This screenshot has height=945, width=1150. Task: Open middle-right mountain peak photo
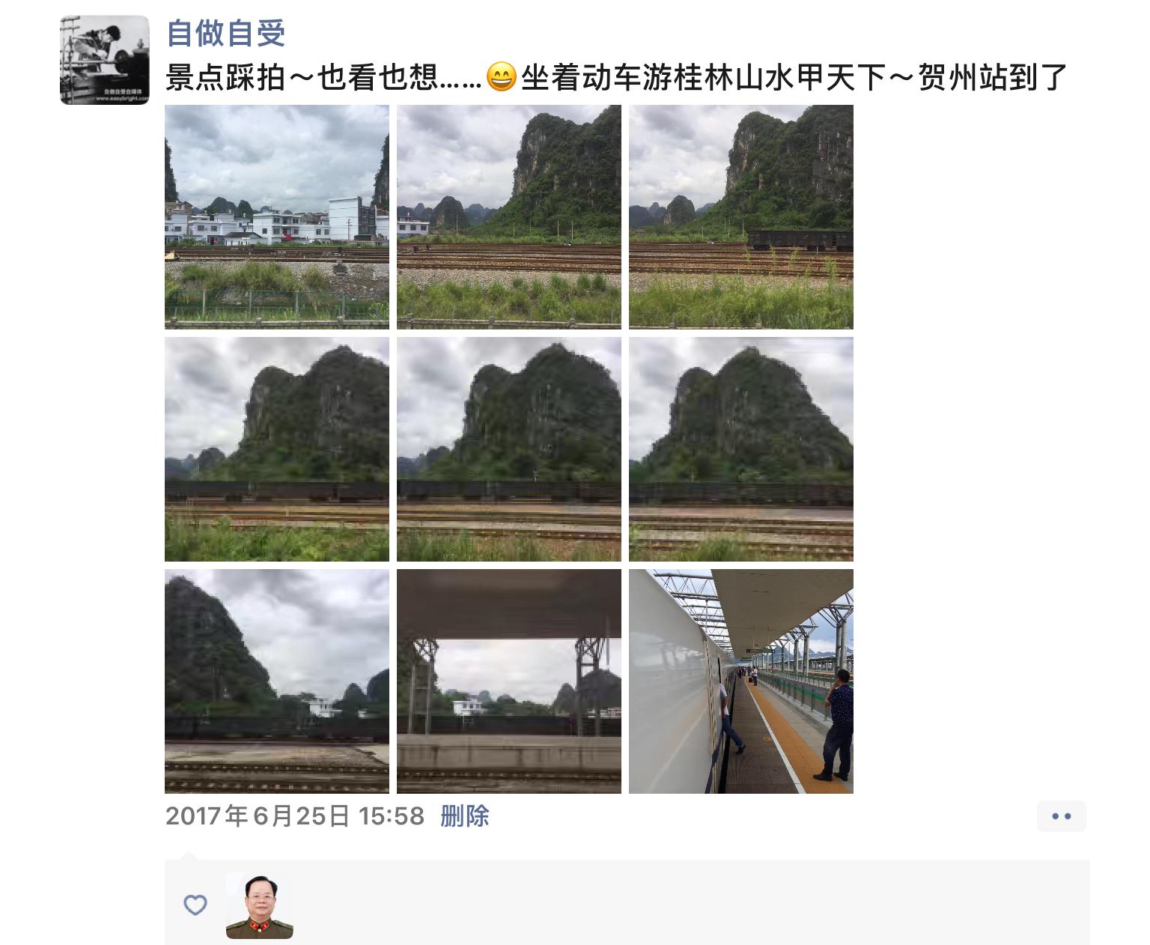(x=741, y=449)
